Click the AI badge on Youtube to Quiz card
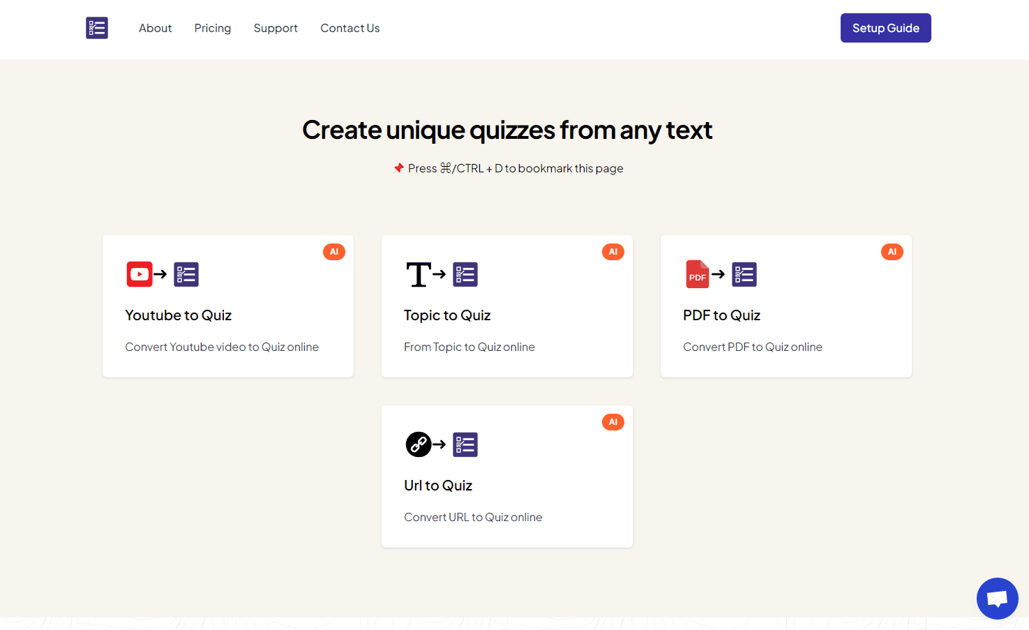The image size is (1029, 630). pyautogui.click(x=334, y=252)
